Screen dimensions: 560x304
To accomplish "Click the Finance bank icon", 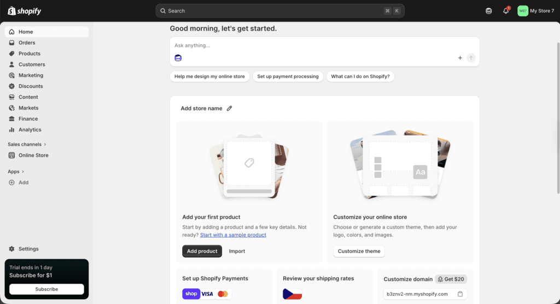I will pos(12,118).
